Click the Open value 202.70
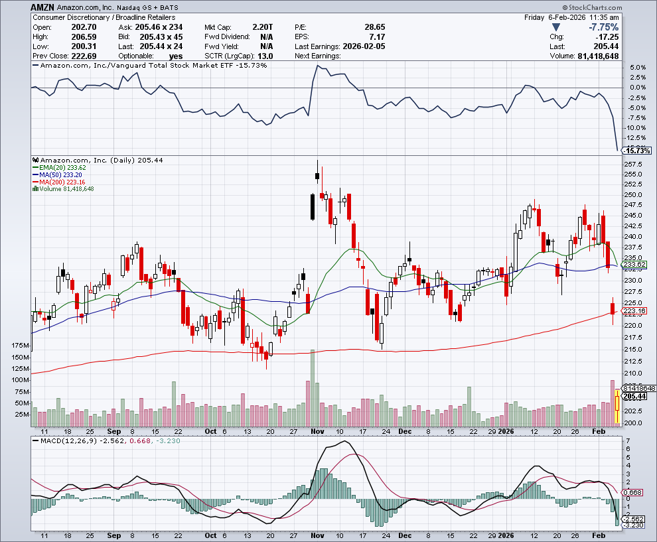 pos(84,27)
